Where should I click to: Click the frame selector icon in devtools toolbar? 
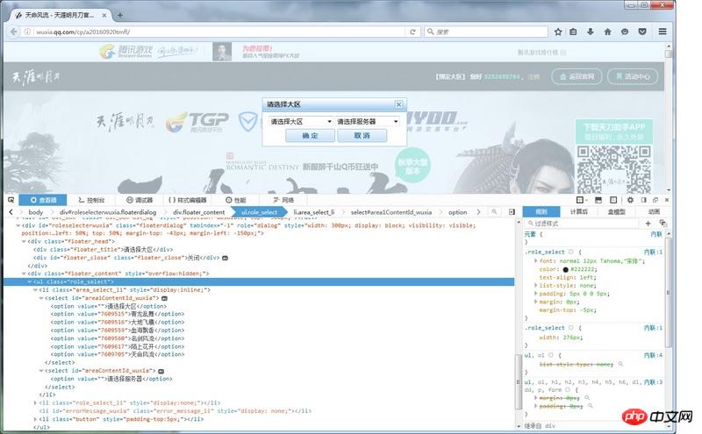pyautogui.click(x=580, y=200)
